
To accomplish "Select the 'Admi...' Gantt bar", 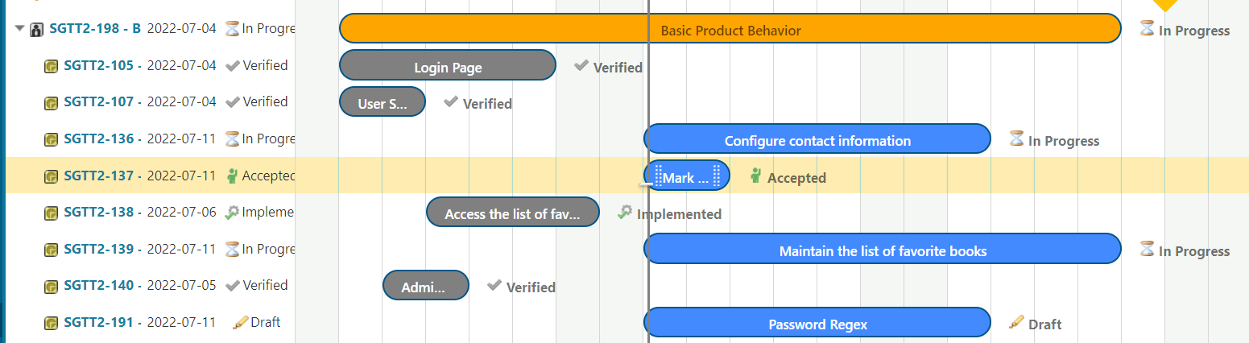I will (x=426, y=286).
